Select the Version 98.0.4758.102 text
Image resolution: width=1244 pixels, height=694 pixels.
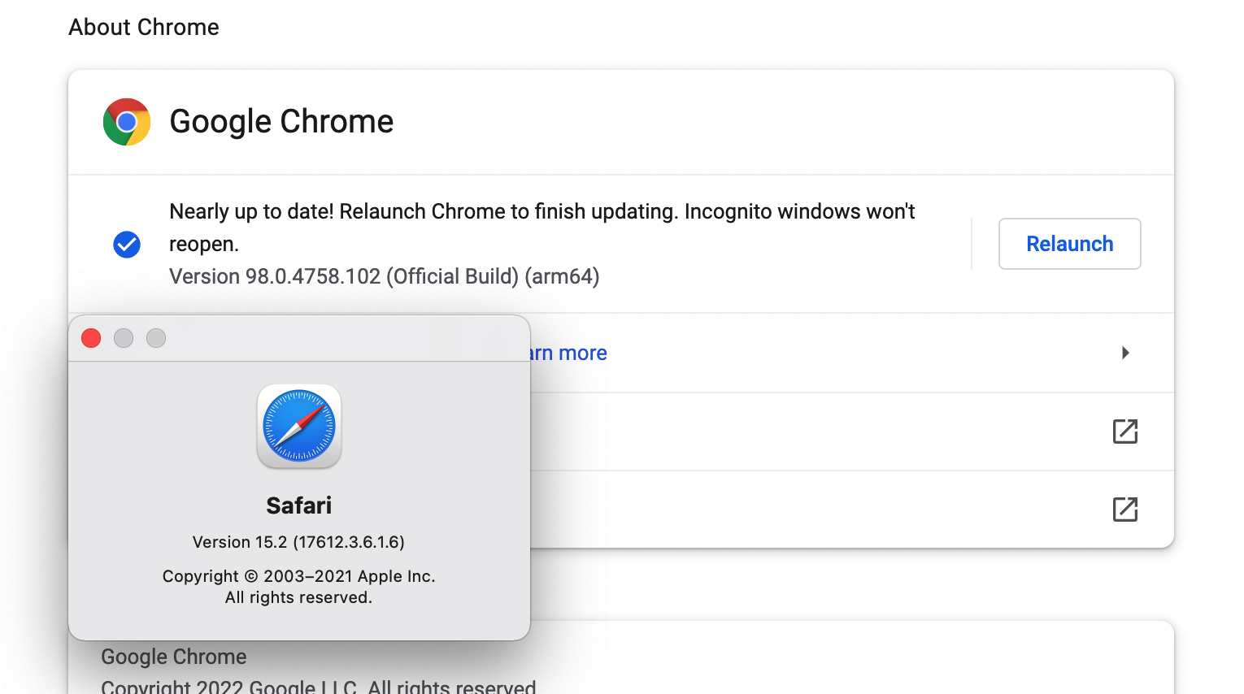click(384, 276)
